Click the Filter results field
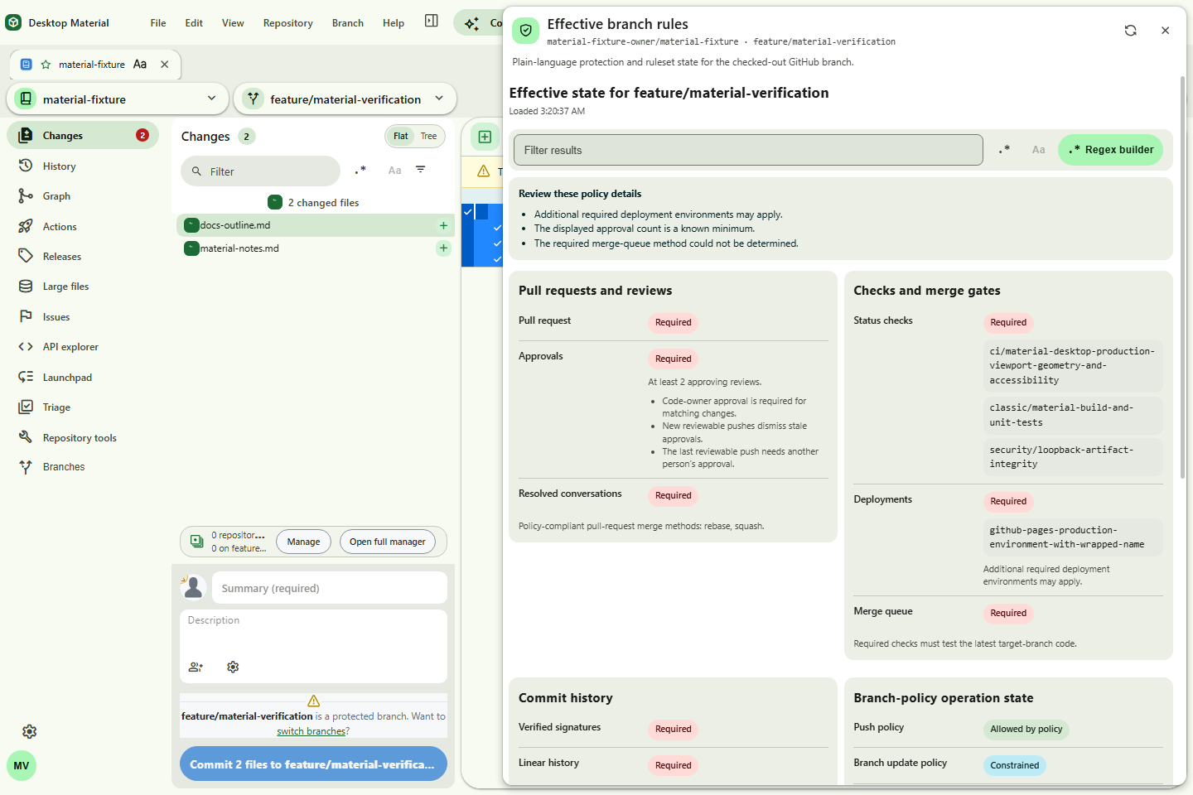 point(748,150)
